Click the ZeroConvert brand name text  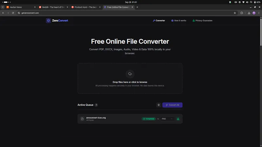(x=60, y=21)
